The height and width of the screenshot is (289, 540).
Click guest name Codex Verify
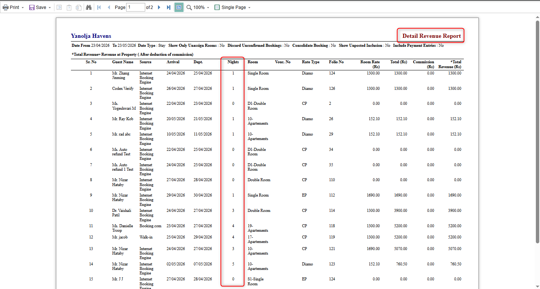point(123,89)
